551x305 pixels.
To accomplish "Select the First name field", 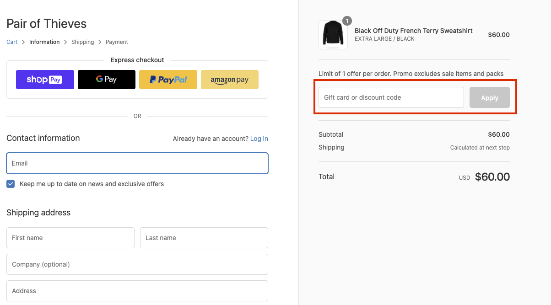I will pos(70,238).
